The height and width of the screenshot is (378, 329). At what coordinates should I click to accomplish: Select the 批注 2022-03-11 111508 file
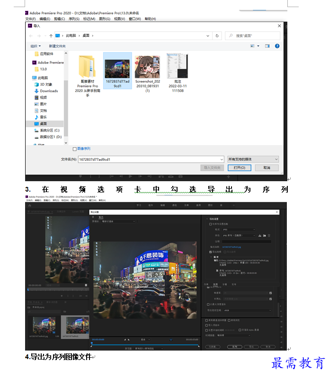(x=178, y=73)
